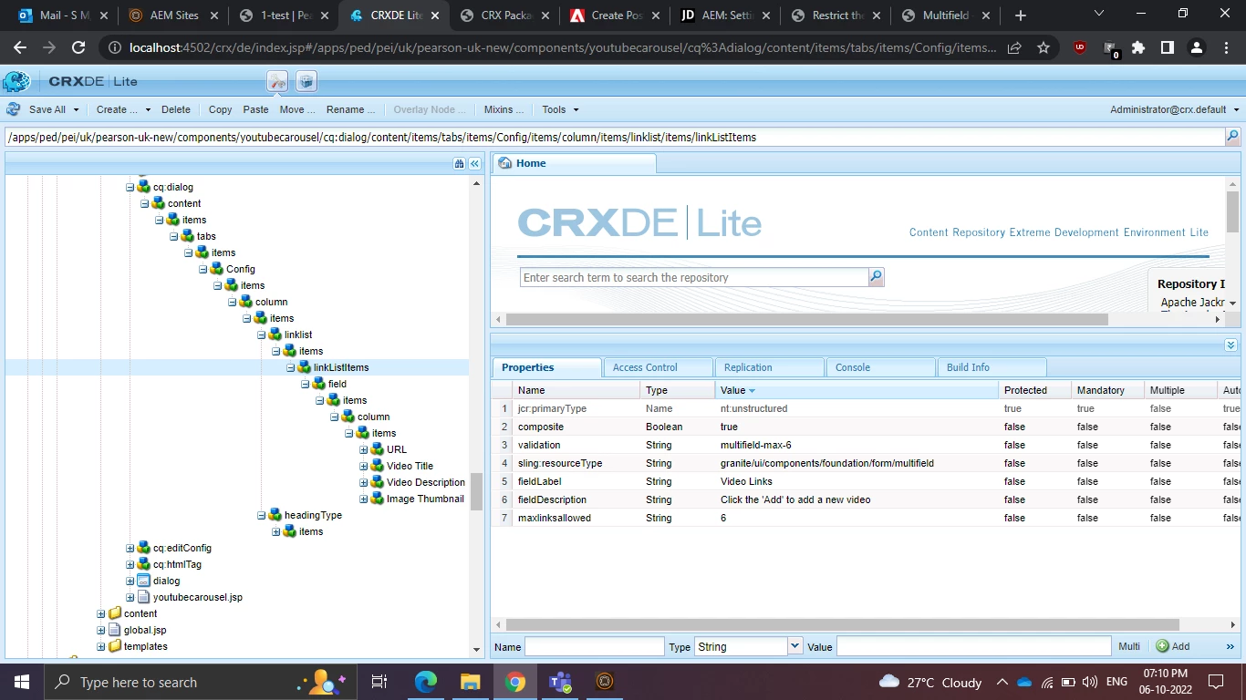Screen dimensions: 1246x700
Task: Open Chrome side panel icon
Action: point(1167,47)
